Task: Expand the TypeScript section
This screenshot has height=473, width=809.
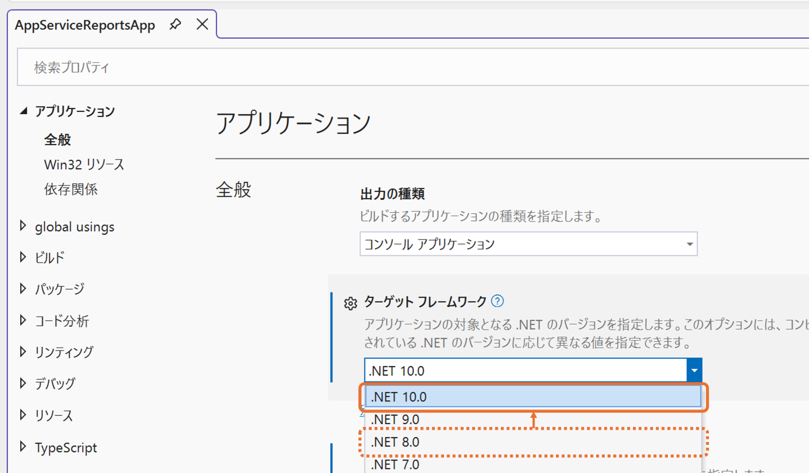Action: point(23,447)
